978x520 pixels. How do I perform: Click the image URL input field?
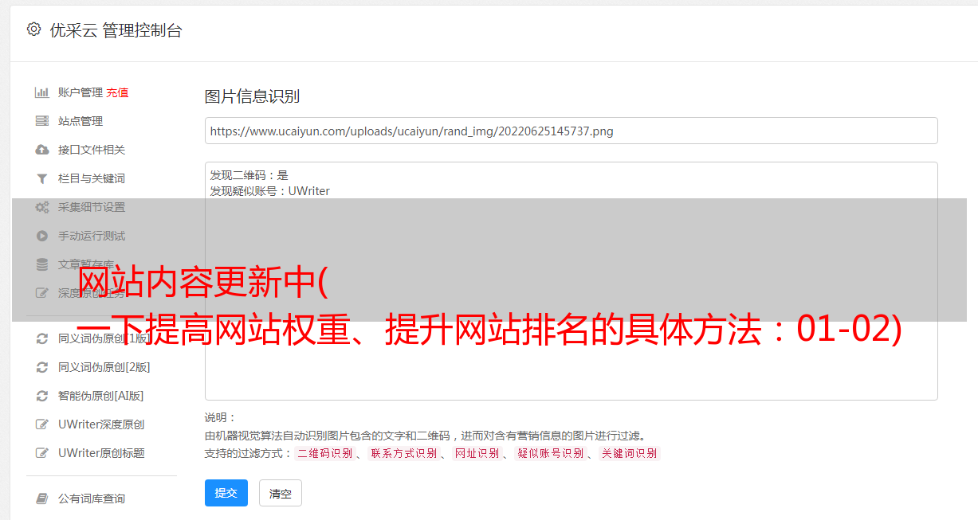click(571, 131)
